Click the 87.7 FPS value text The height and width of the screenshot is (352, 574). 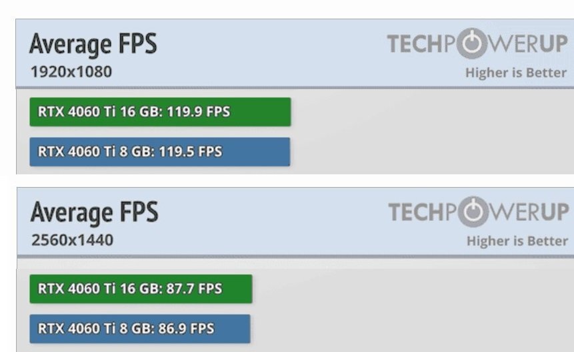[195, 288]
